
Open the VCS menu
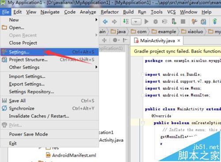click(x=171, y=12)
